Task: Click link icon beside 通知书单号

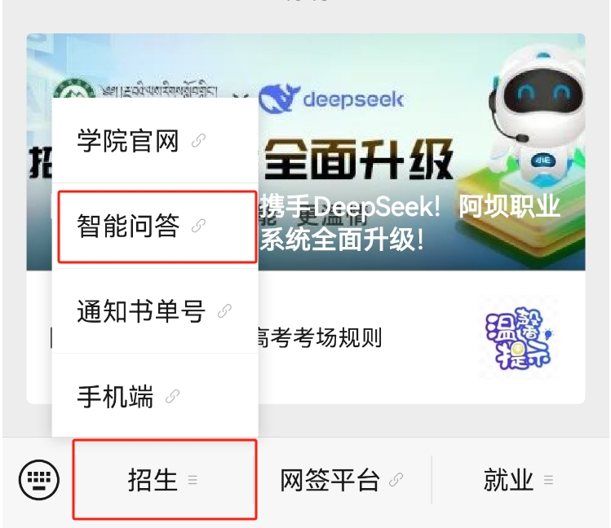Action: tap(224, 311)
